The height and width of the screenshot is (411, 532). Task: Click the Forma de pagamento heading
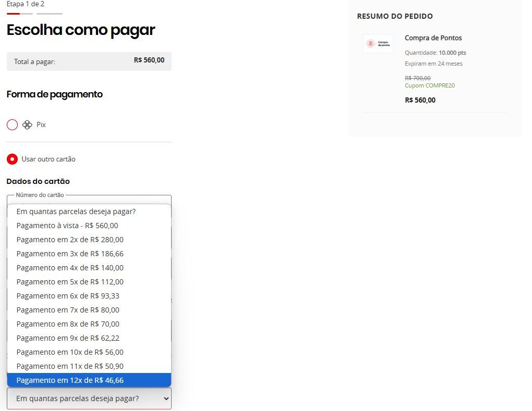coord(55,94)
